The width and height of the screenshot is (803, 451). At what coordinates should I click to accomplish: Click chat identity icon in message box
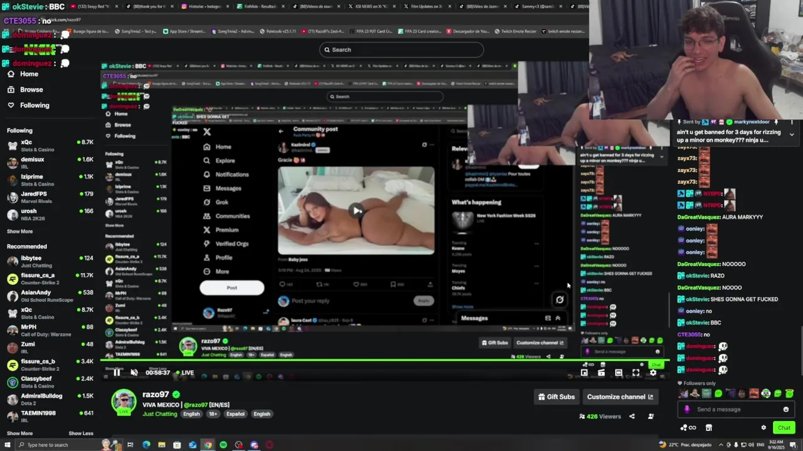click(687, 410)
